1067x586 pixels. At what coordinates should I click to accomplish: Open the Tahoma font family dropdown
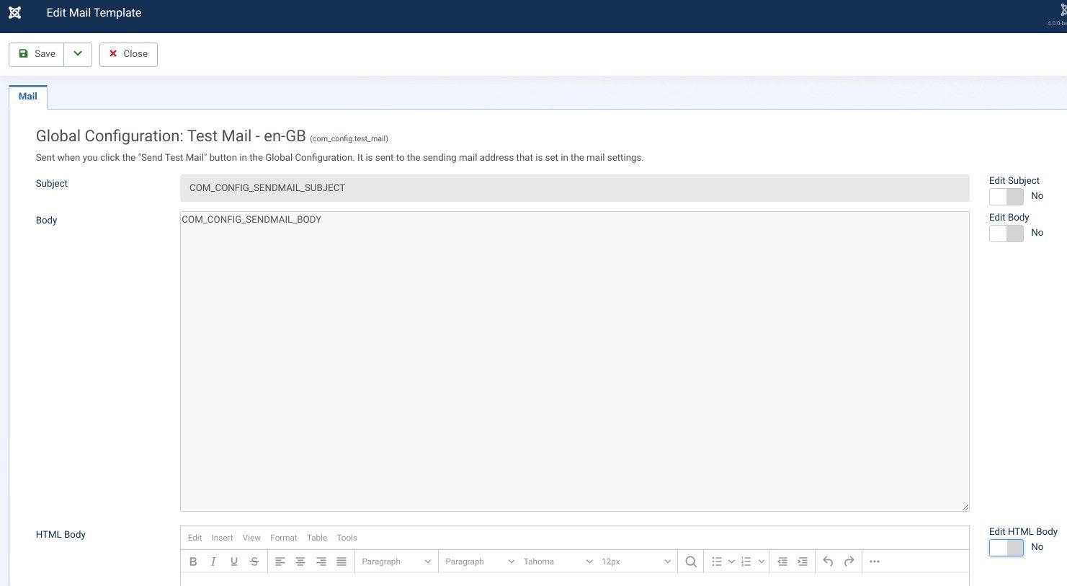[557, 561]
